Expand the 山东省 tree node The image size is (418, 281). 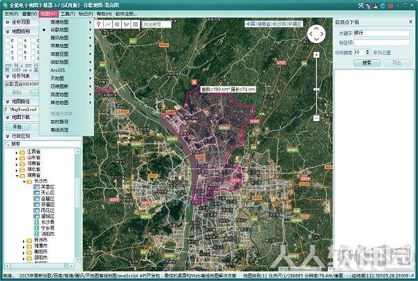pos(17,159)
